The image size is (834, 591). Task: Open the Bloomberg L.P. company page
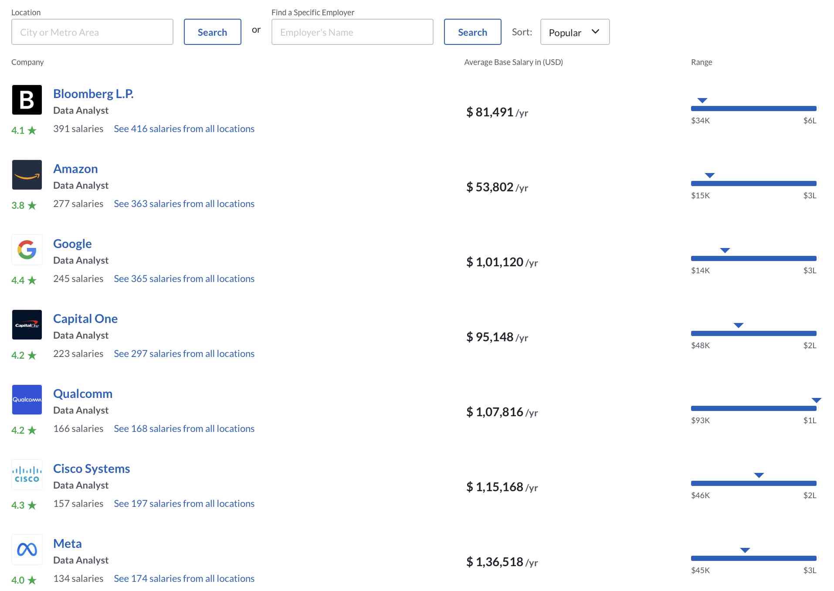[x=93, y=93]
